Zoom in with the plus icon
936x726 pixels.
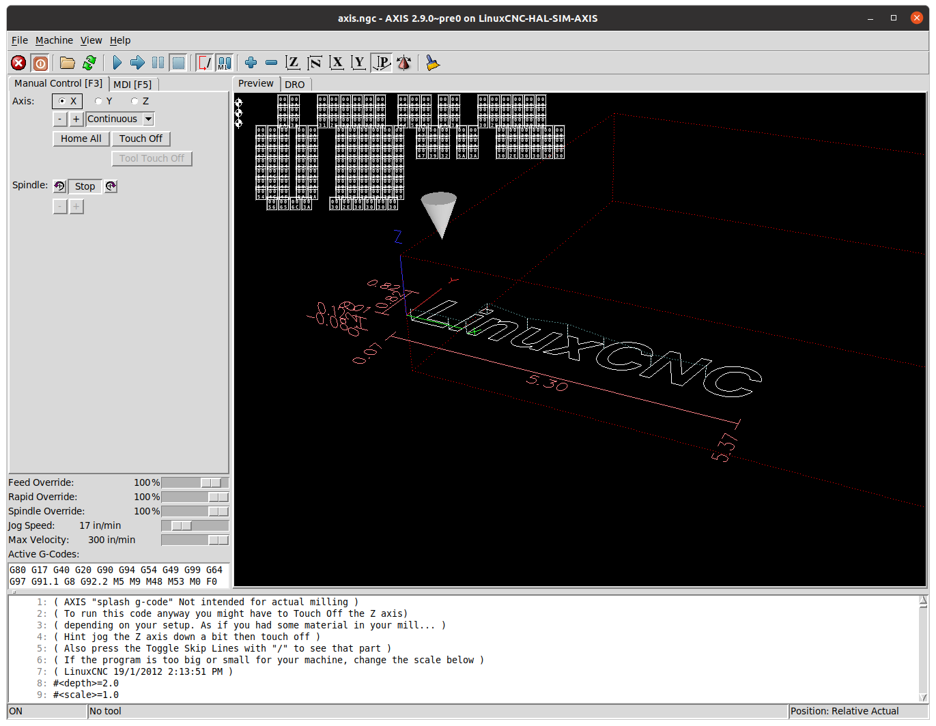coord(251,63)
